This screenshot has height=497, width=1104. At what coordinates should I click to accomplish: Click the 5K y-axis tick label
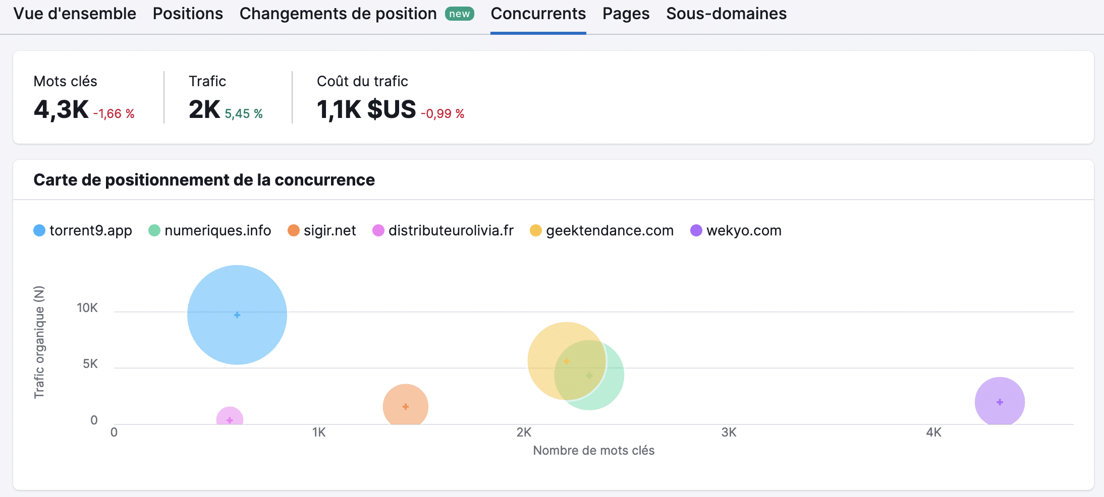90,364
